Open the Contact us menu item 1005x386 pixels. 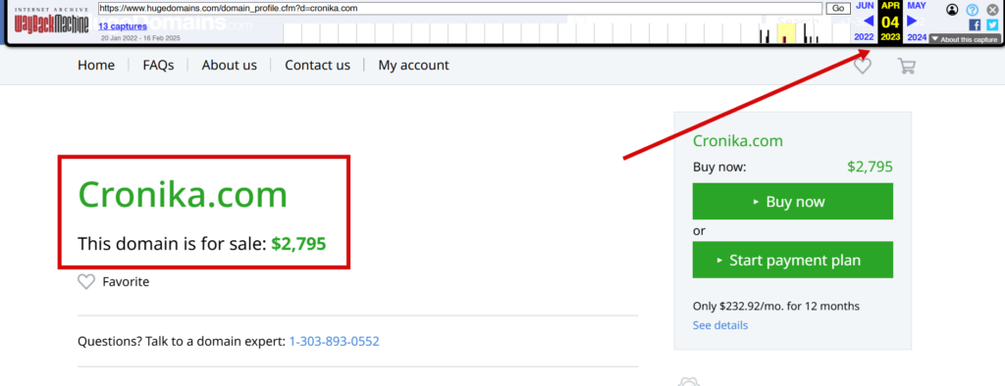click(317, 66)
